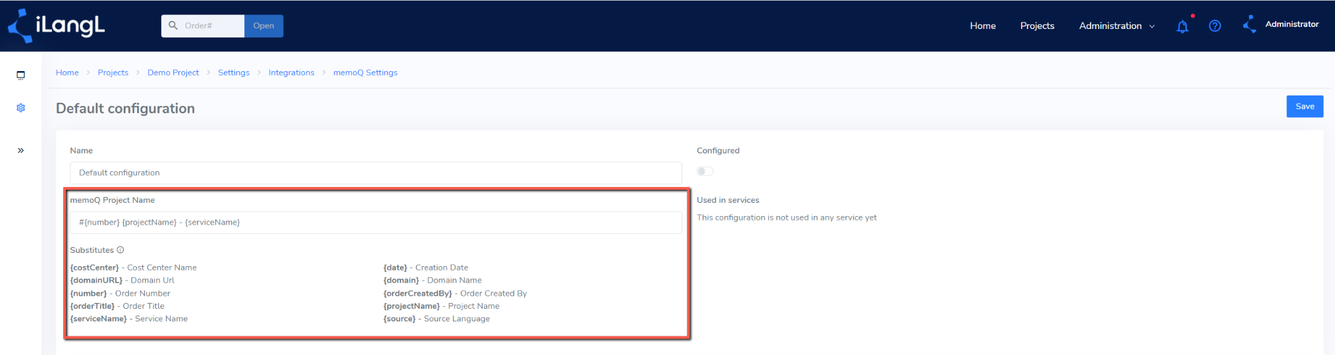The height and width of the screenshot is (355, 1335).
Task: Go to Home in top navigation
Action: coord(983,26)
